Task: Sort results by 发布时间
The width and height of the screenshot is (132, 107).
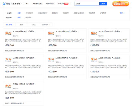Action: (46, 25)
